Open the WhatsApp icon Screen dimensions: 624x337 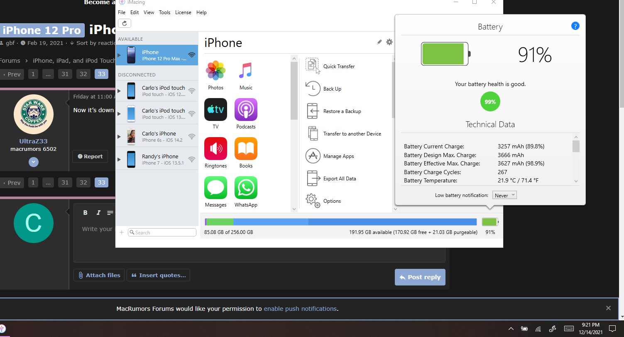click(x=246, y=187)
